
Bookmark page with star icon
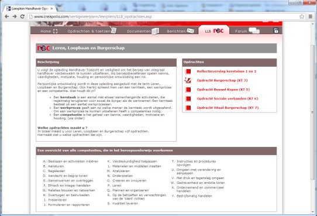tap(302, 16)
